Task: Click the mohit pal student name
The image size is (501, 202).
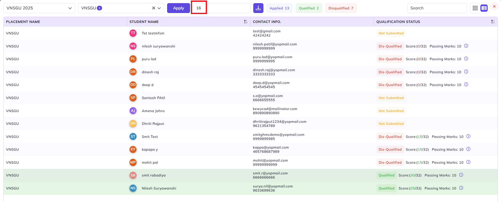Action: tap(150, 162)
